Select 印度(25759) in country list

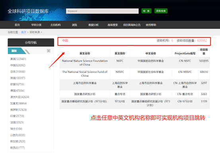click(17, 116)
